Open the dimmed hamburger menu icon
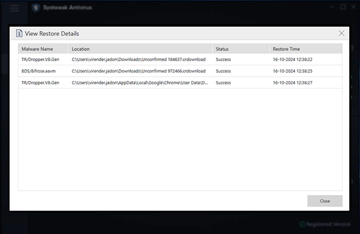This screenshot has width=360, height=234. [x=15, y=7]
